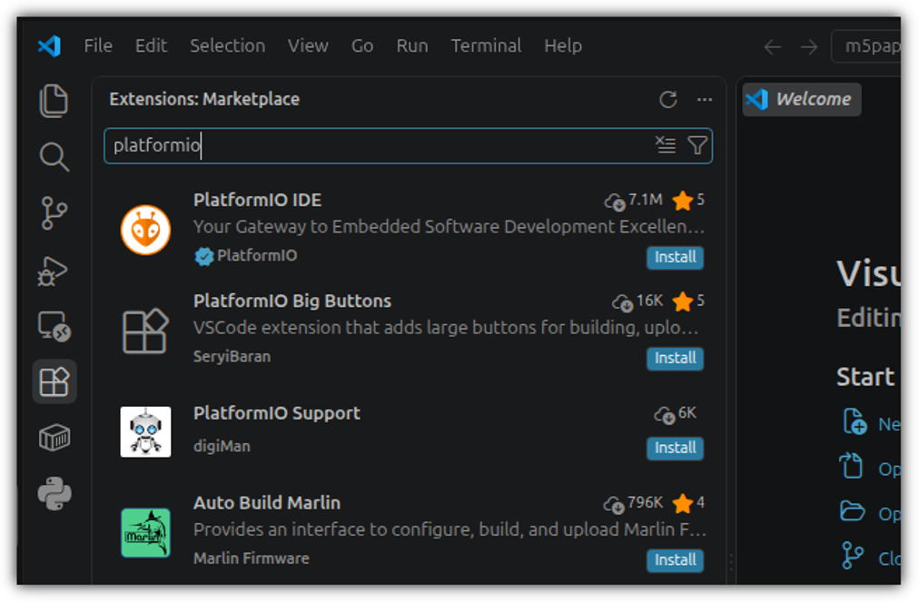This screenshot has height=603, width=919.
Task: Install PlatformIO Support extension
Action: (x=676, y=448)
